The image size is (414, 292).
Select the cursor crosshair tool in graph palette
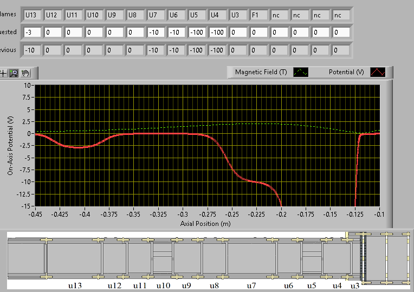pyautogui.click(x=3, y=73)
